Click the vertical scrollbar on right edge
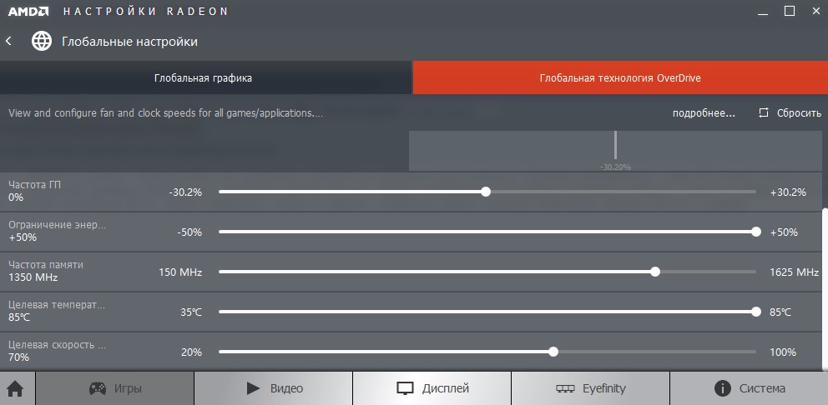 coord(825,289)
